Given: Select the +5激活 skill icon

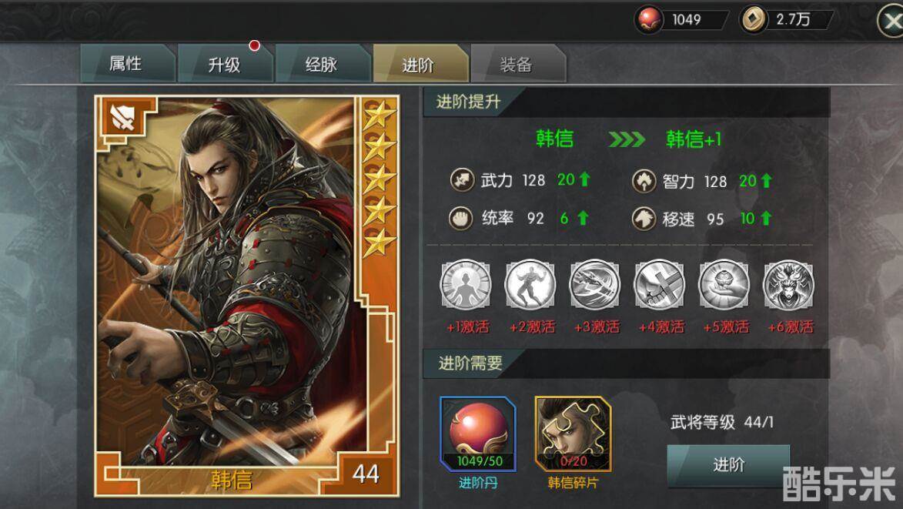Looking at the screenshot, I should [724, 285].
